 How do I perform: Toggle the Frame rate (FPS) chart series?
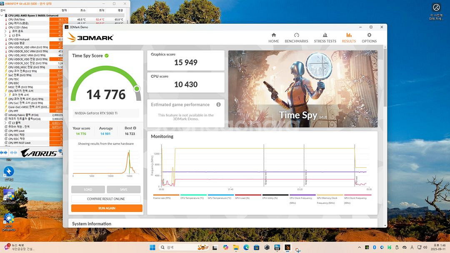(x=166, y=196)
